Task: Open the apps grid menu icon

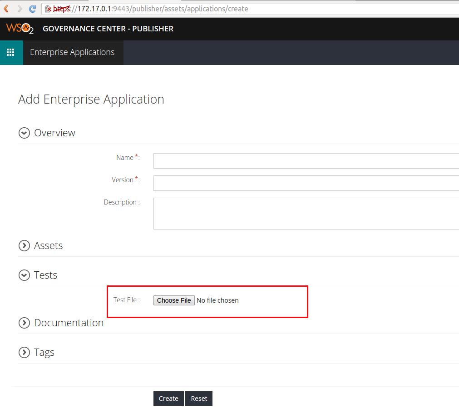Action: tap(10, 52)
